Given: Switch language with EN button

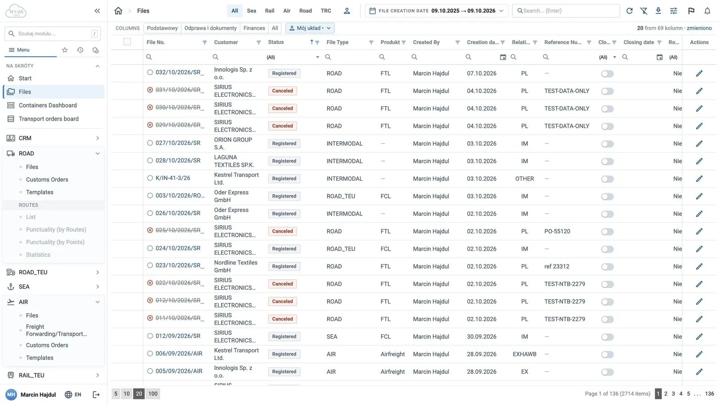Looking at the screenshot, I should click(x=73, y=395).
